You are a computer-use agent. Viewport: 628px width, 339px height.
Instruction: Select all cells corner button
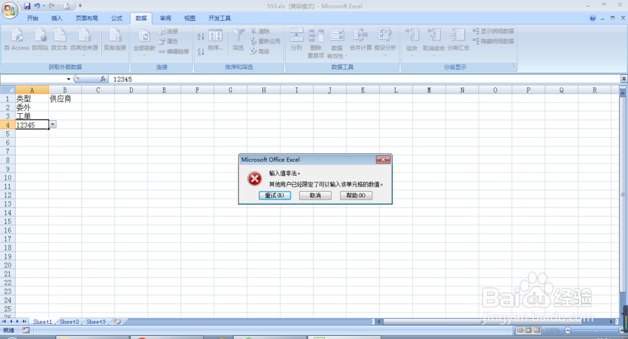click(x=8, y=90)
